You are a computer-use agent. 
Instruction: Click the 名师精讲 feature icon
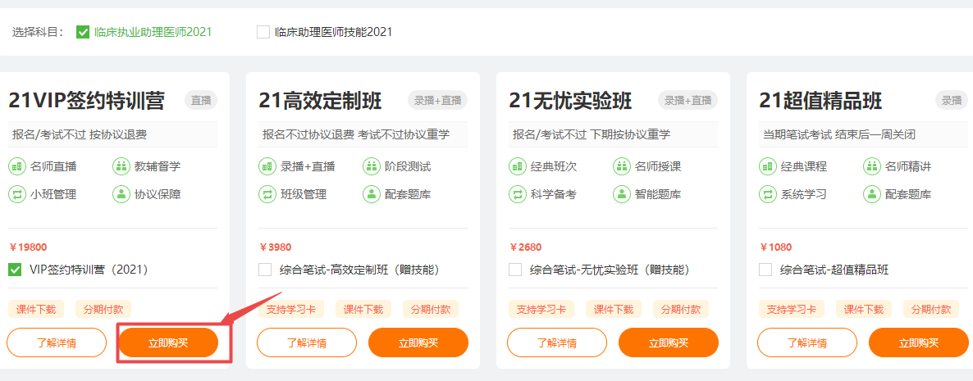coord(872,166)
